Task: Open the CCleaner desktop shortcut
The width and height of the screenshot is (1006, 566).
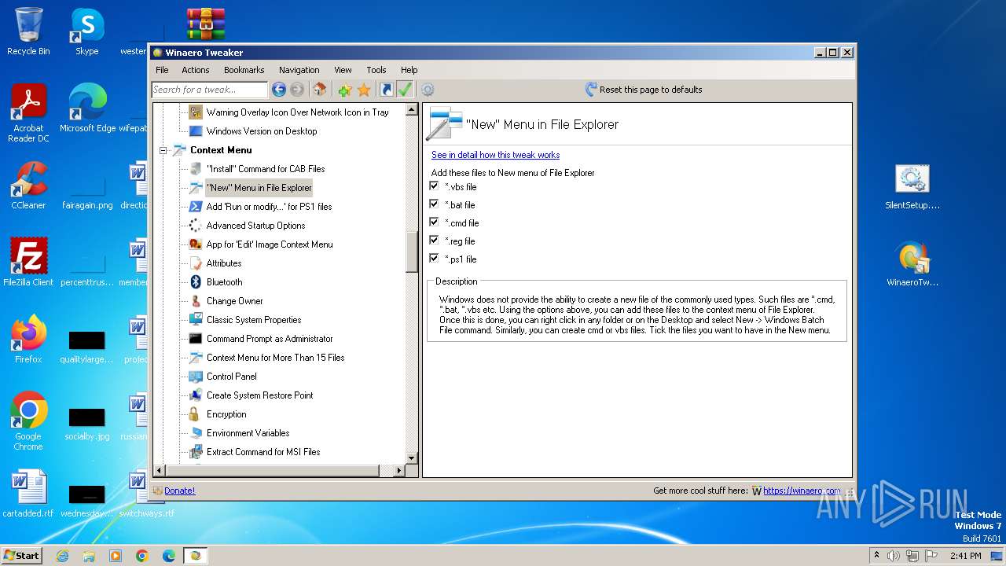Action: 28,185
